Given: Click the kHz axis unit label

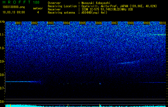Looking at the screenshot, I should tap(2, 22).
